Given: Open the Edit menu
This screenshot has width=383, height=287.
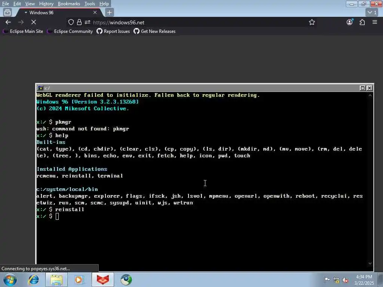Looking at the screenshot, I should [x=17, y=4].
